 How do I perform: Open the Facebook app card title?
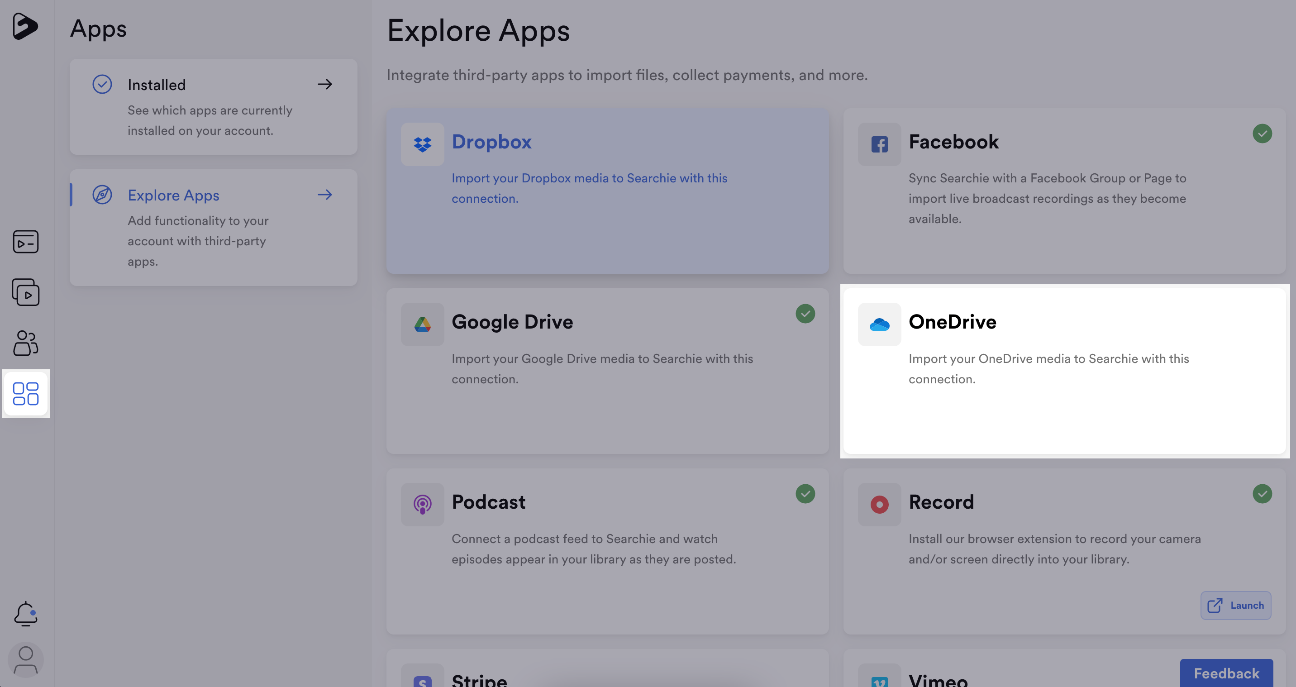(953, 142)
